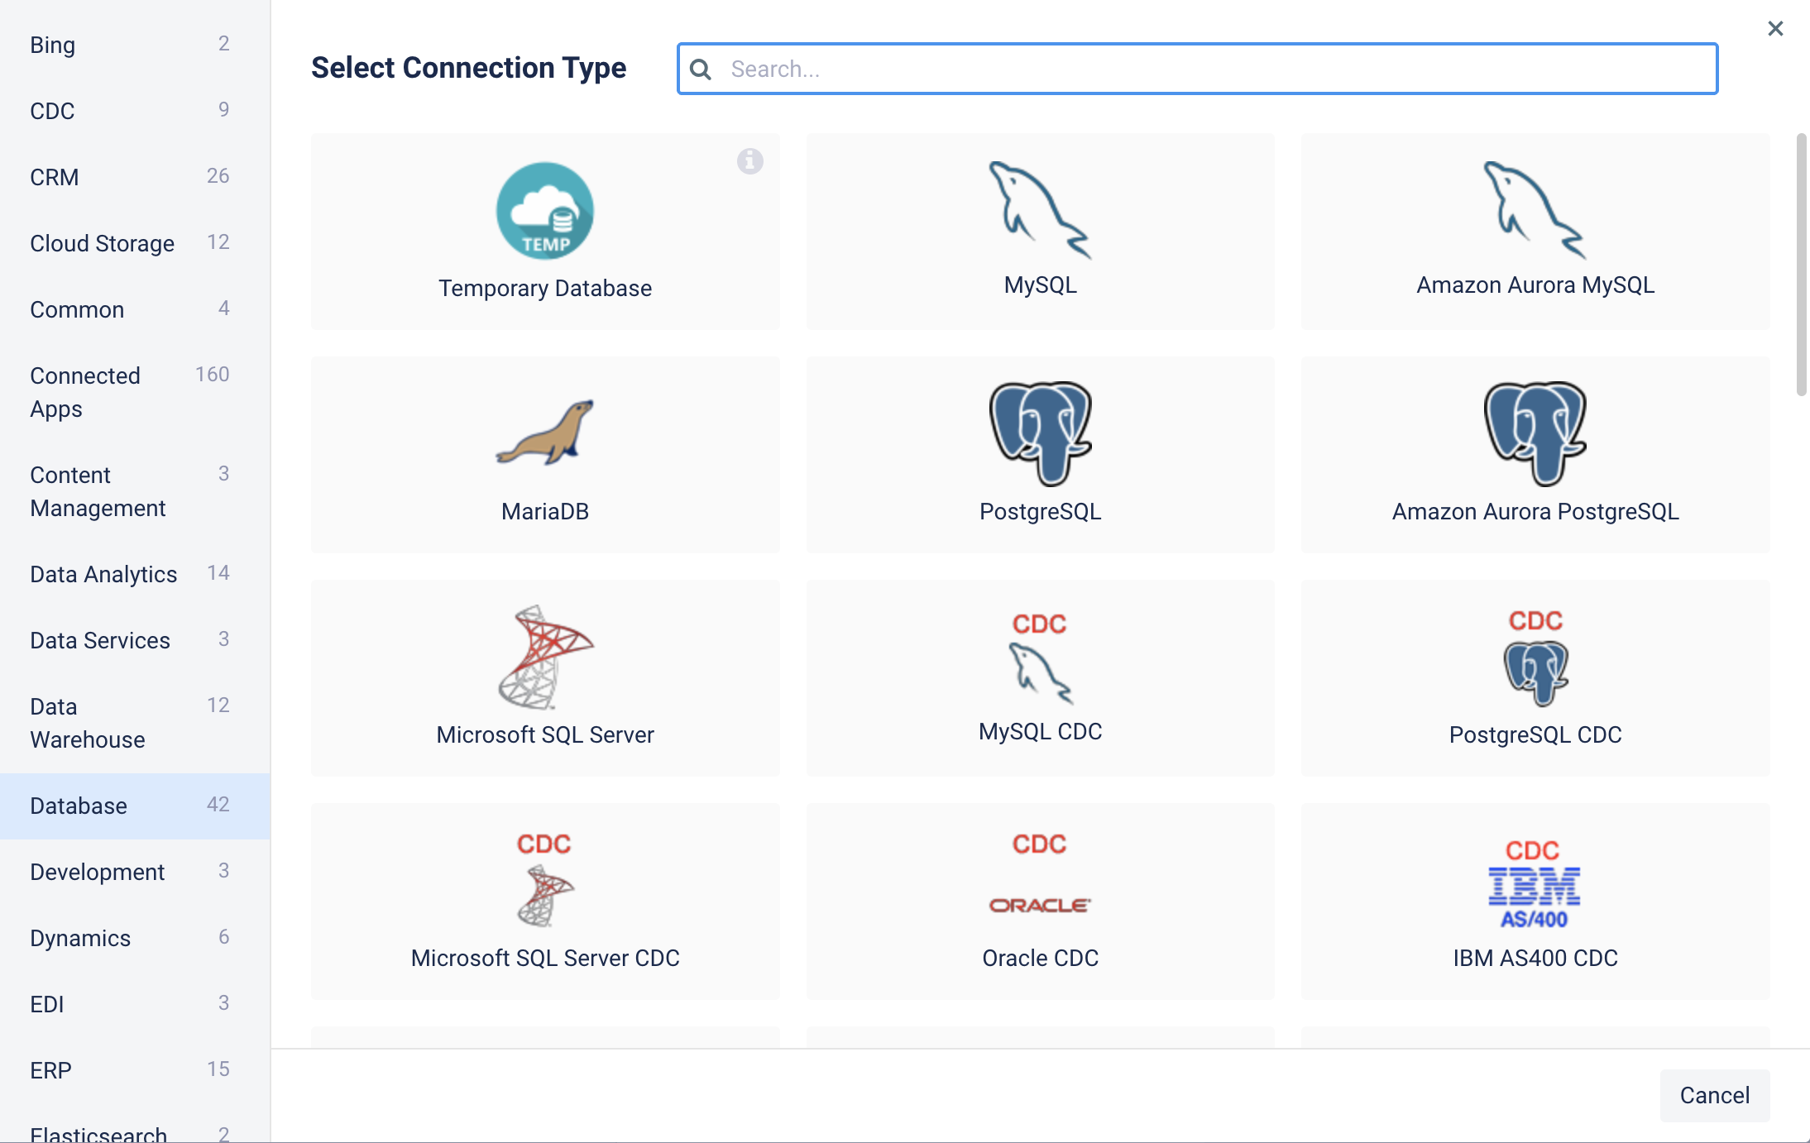Screen dimensions: 1810x1143
Task: Click the Temporary Database label
Action: [545, 288]
